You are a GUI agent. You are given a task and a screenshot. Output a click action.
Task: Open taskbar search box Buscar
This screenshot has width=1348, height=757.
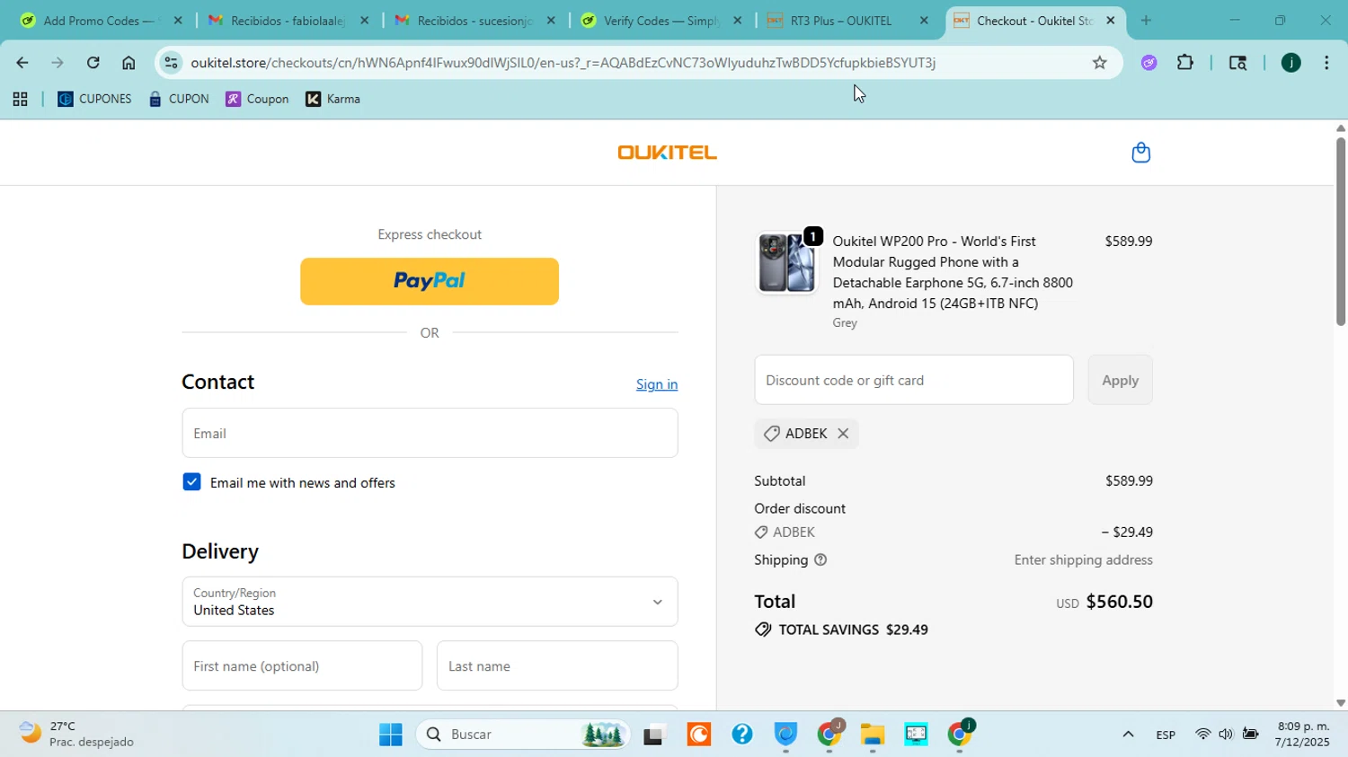pyautogui.click(x=523, y=735)
